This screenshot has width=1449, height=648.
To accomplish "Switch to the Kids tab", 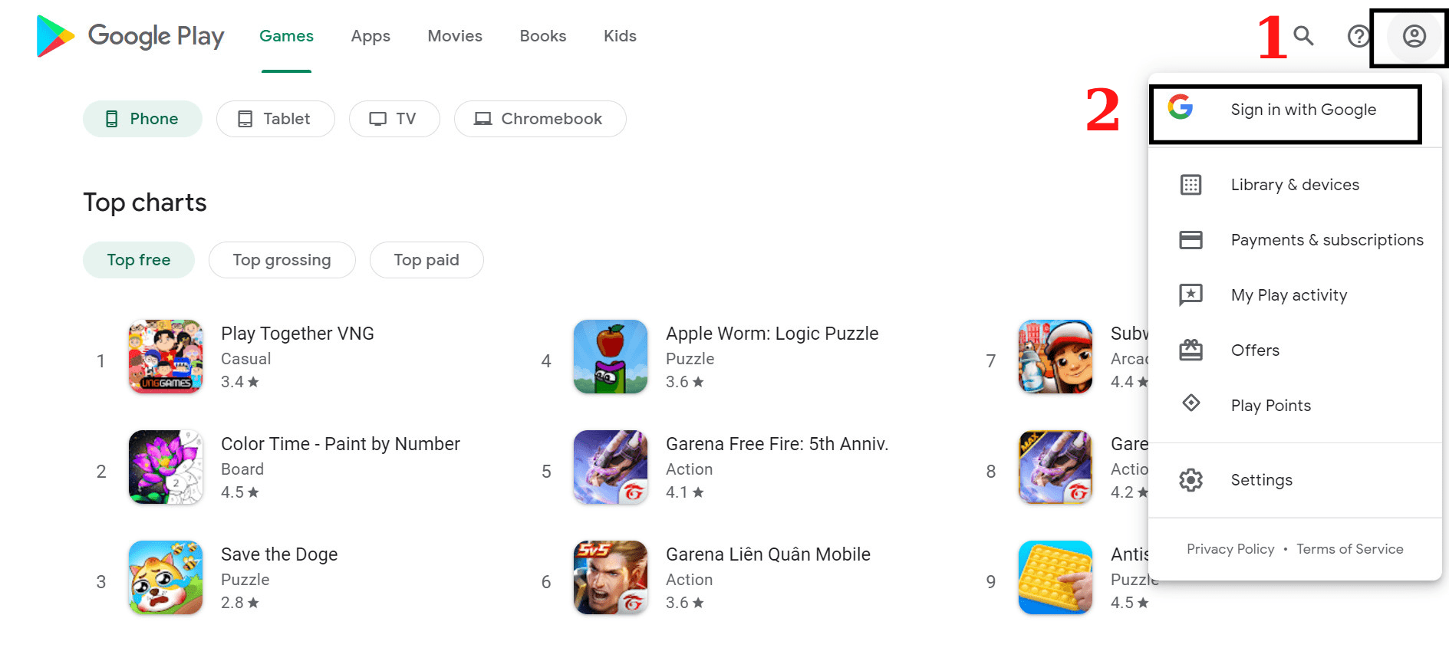I will click(x=619, y=35).
